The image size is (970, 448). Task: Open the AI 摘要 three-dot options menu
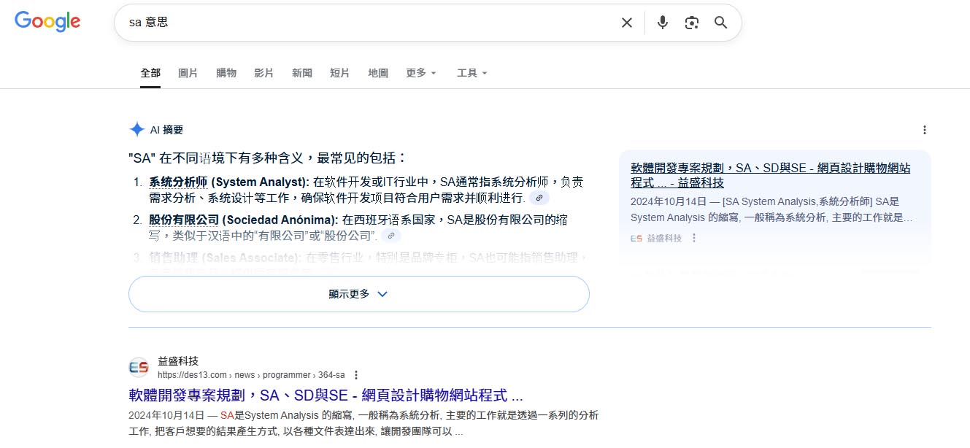click(925, 129)
